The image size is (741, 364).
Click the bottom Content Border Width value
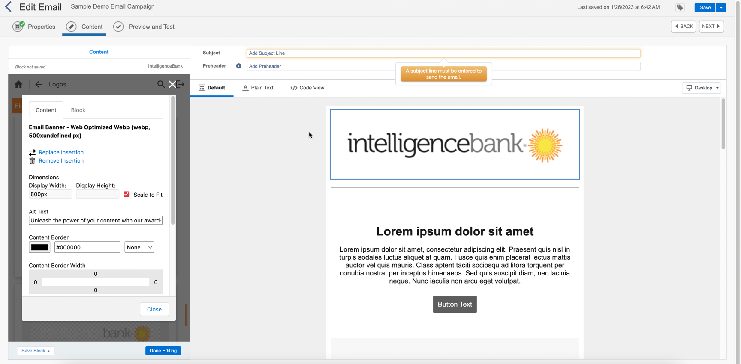96,290
